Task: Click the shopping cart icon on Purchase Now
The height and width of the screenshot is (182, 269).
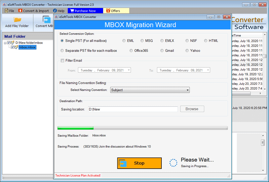Action: click(72, 11)
